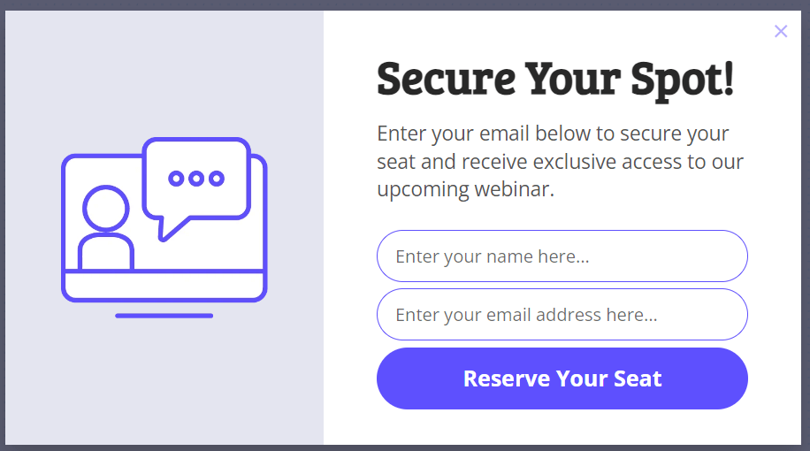The height and width of the screenshot is (451, 810).
Task: Click the monitor's bottom bezel bar
Action: point(164,285)
